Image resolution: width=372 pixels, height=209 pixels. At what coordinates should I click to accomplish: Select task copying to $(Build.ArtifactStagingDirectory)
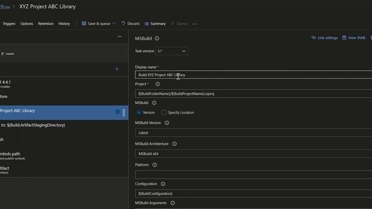64,125
